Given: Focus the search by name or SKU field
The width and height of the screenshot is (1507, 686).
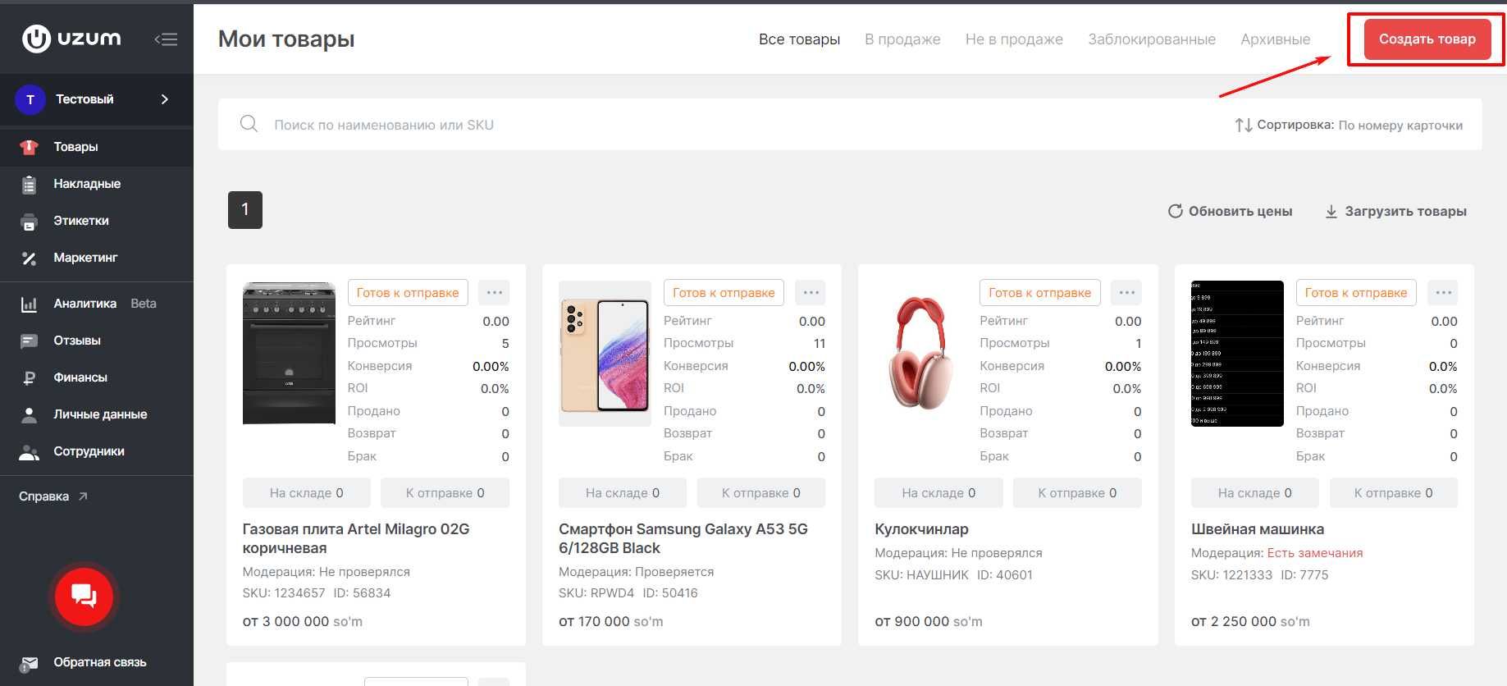Looking at the screenshot, I should [722, 125].
